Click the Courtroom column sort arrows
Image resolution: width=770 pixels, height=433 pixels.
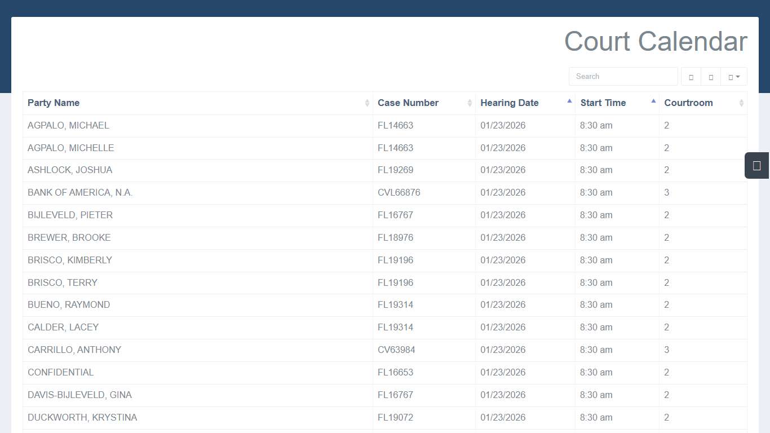coord(741,103)
